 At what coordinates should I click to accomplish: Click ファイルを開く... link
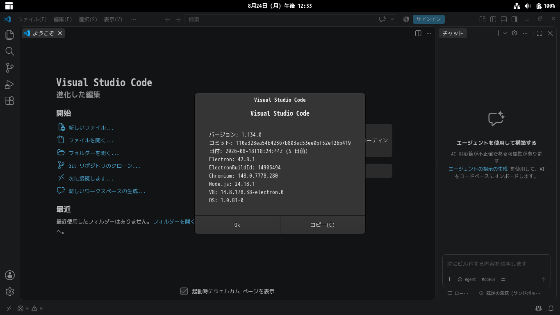91,140
